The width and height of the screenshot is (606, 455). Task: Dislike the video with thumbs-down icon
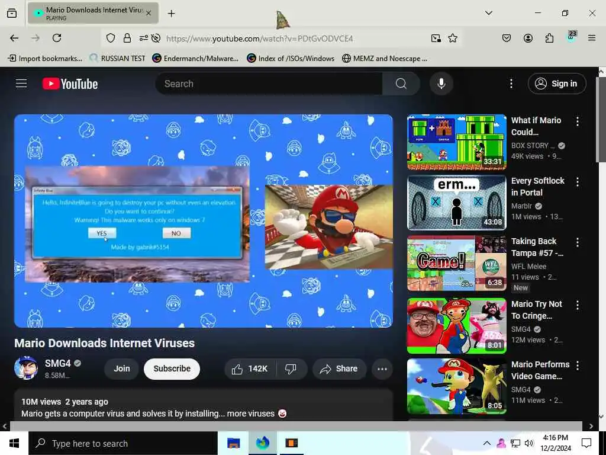click(x=291, y=369)
